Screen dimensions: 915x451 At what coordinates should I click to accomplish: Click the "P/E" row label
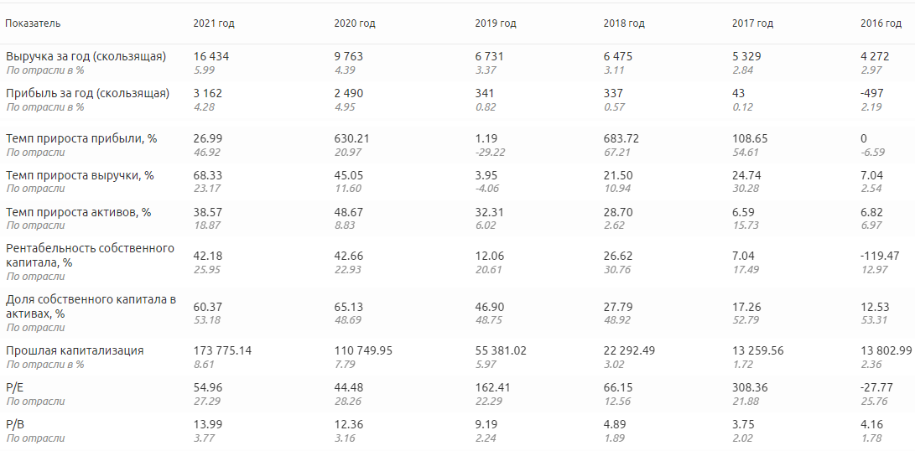tap(14, 388)
